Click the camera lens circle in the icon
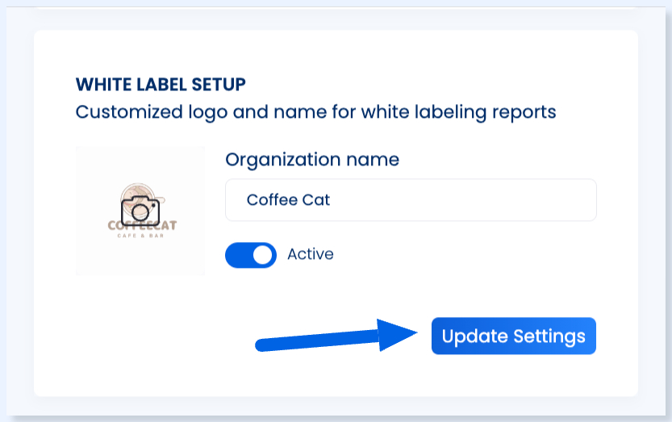This screenshot has width=672, height=422. coord(140,212)
